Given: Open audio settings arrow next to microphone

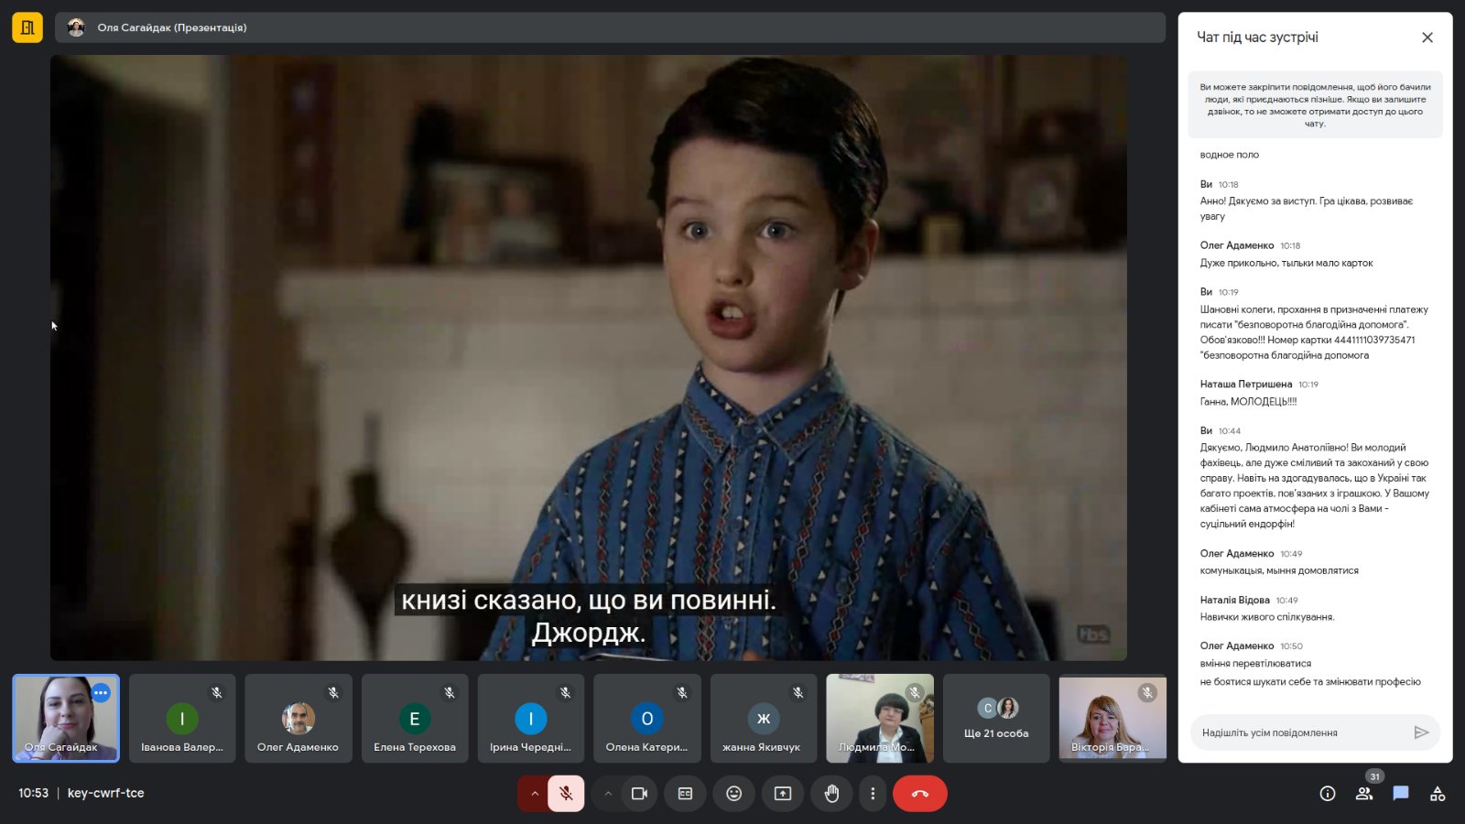Looking at the screenshot, I should pyautogui.click(x=535, y=794).
